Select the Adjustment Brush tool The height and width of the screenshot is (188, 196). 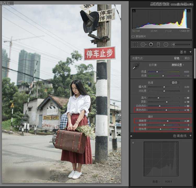[181, 44]
